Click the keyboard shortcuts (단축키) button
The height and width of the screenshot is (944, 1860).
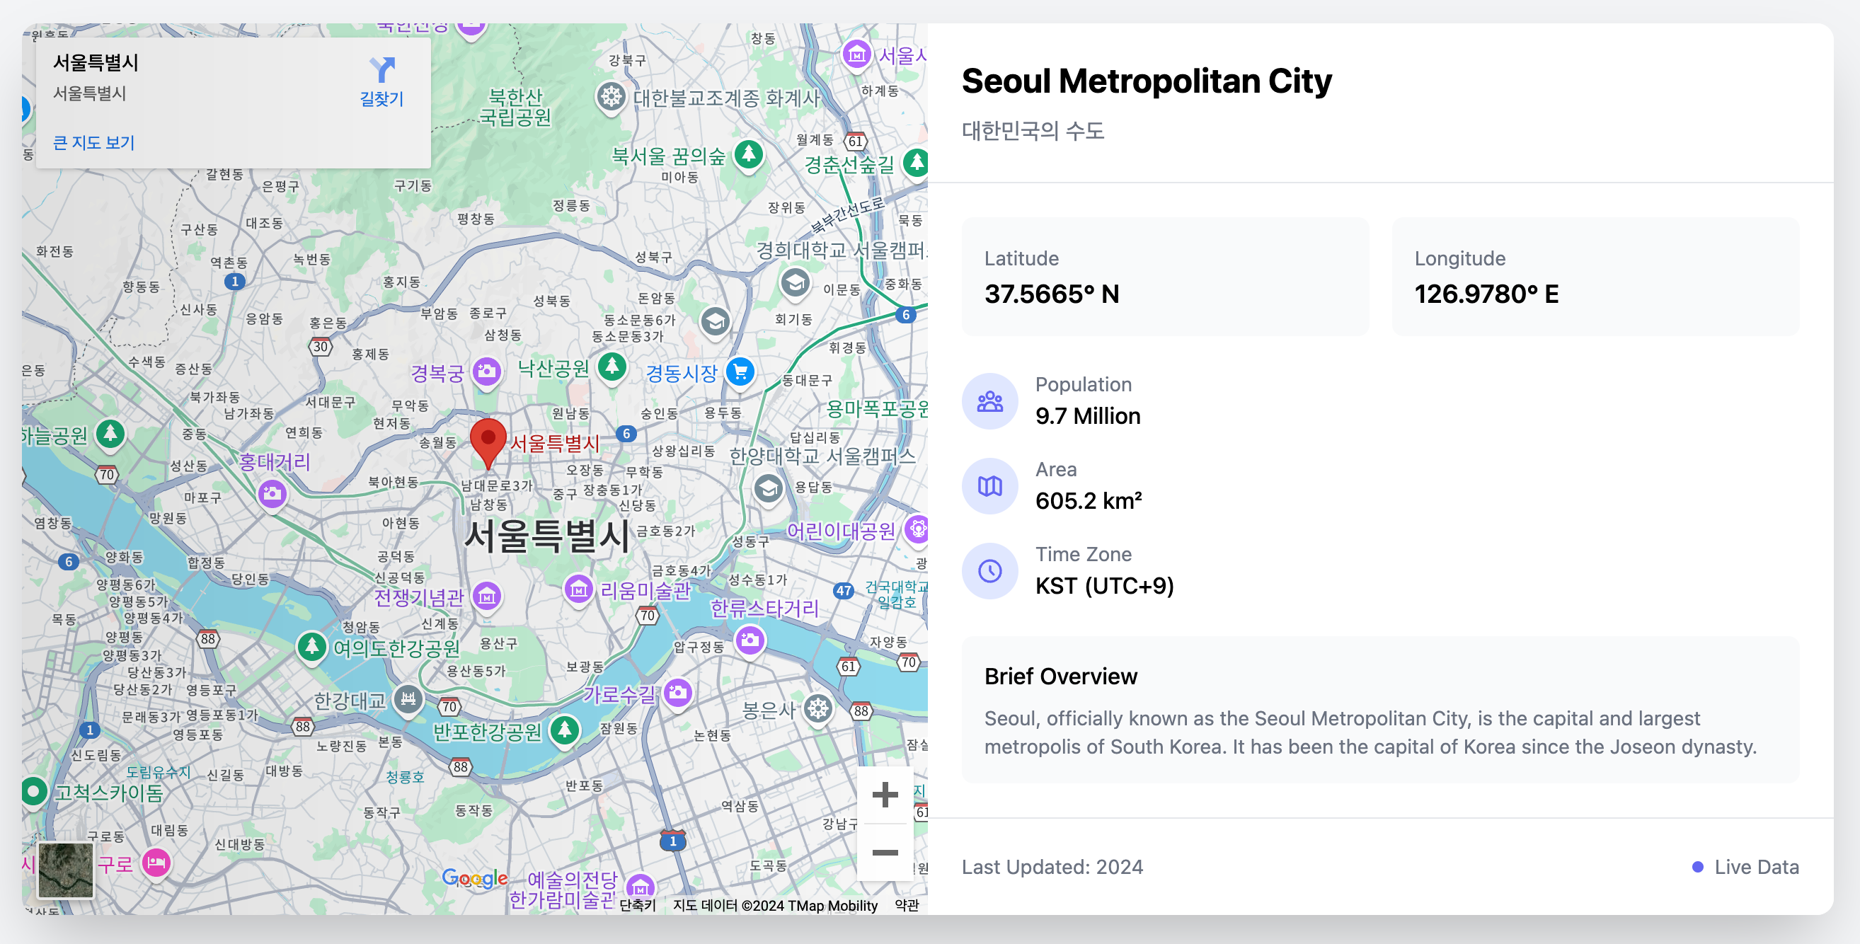click(x=638, y=905)
